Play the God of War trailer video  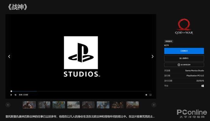coord(11,95)
